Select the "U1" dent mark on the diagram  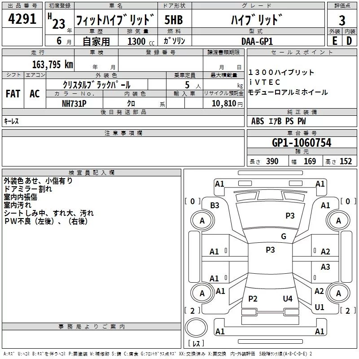point(319,307)
